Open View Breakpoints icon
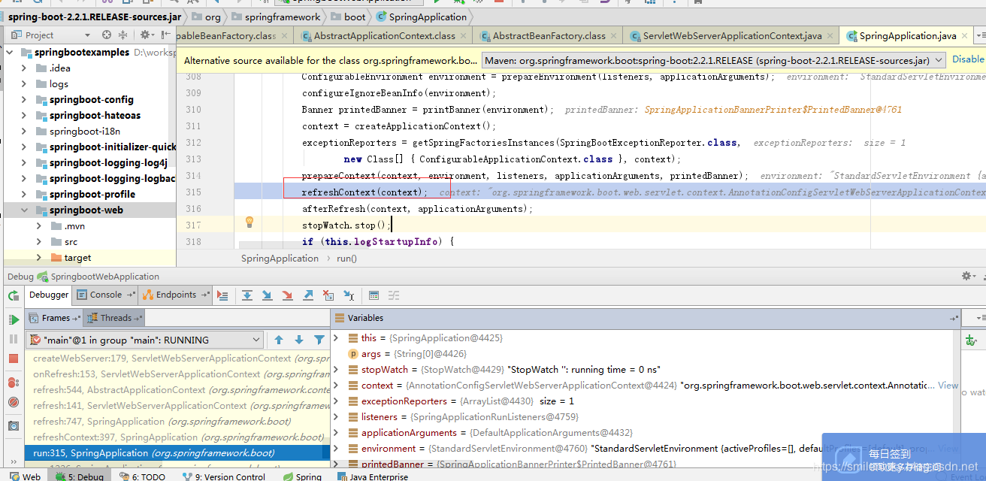This screenshot has height=481, width=986. pos(14,383)
